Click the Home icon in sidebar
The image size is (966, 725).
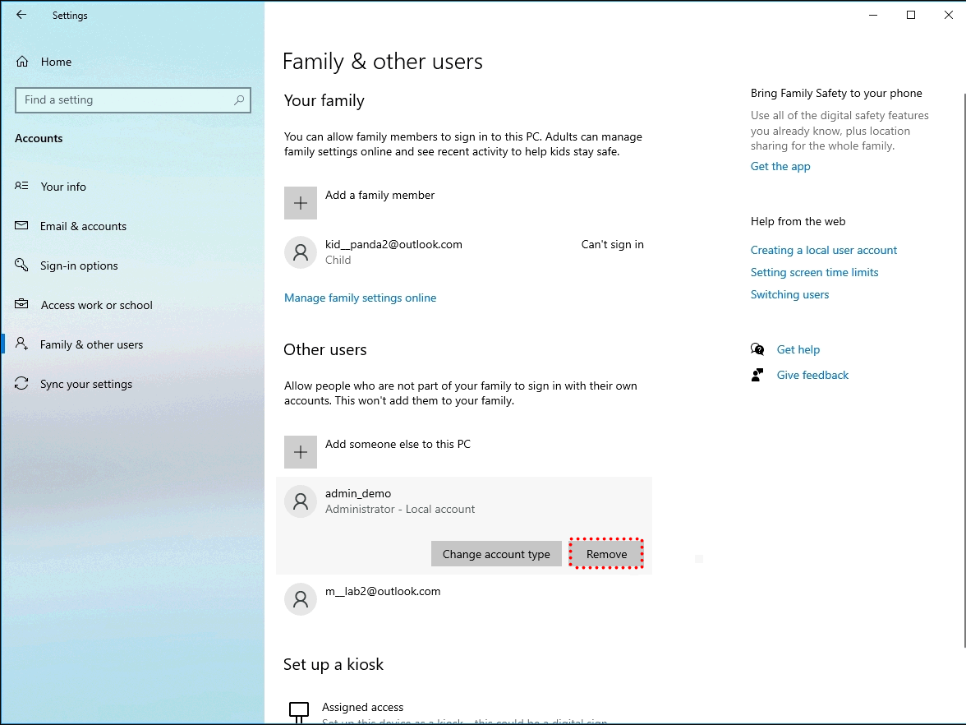tap(22, 62)
